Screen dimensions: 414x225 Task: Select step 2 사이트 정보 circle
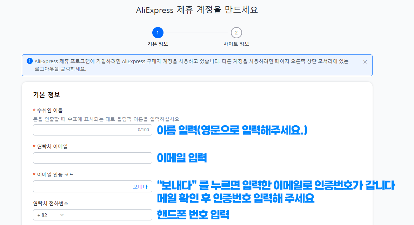236,33
